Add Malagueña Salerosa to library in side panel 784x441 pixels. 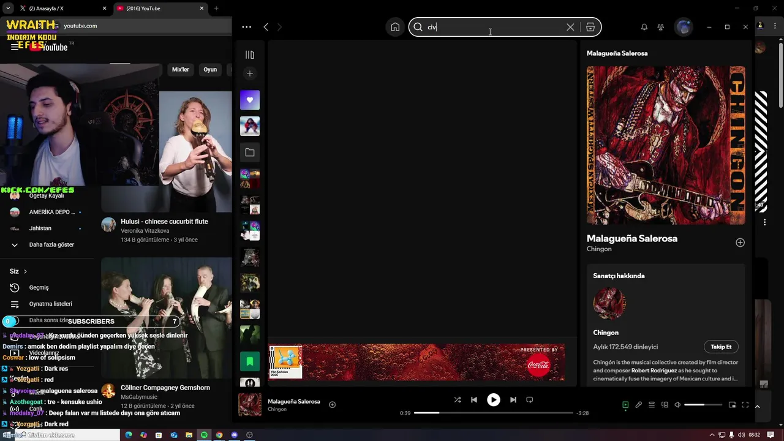click(740, 243)
